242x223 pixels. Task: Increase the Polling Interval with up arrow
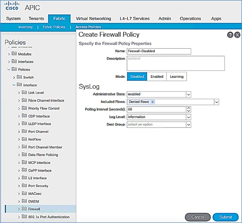pyautogui.click(x=189, y=108)
